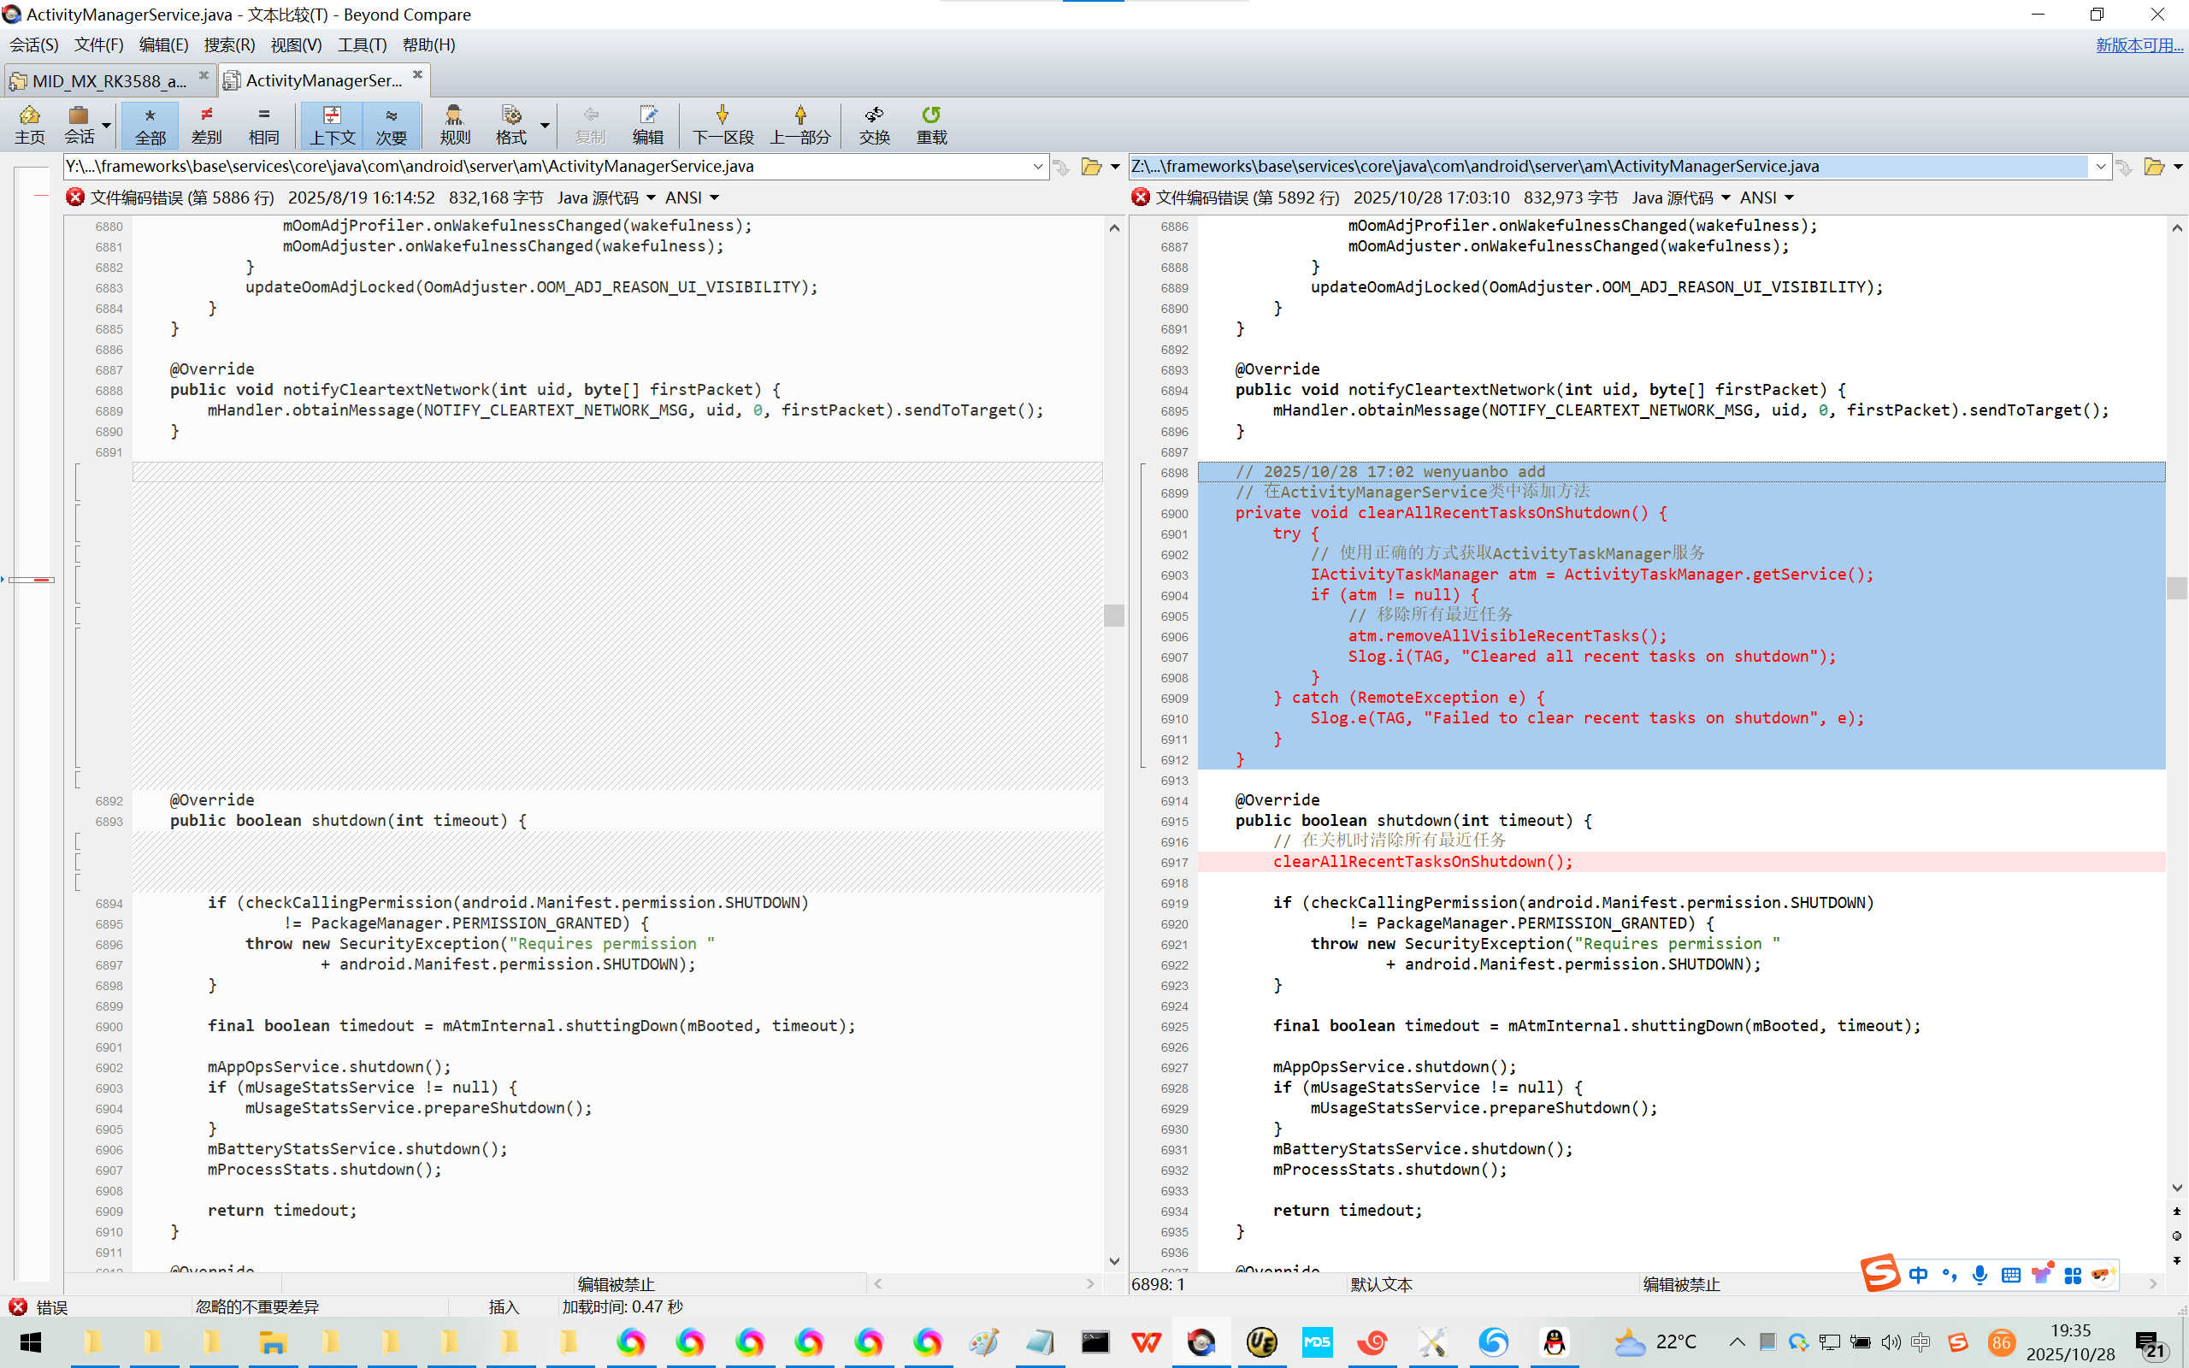The image size is (2189, 1368).
Task: Click the QQ penguin taskbar icon
Action: pyautogui.click(x=1554, y=1341)
